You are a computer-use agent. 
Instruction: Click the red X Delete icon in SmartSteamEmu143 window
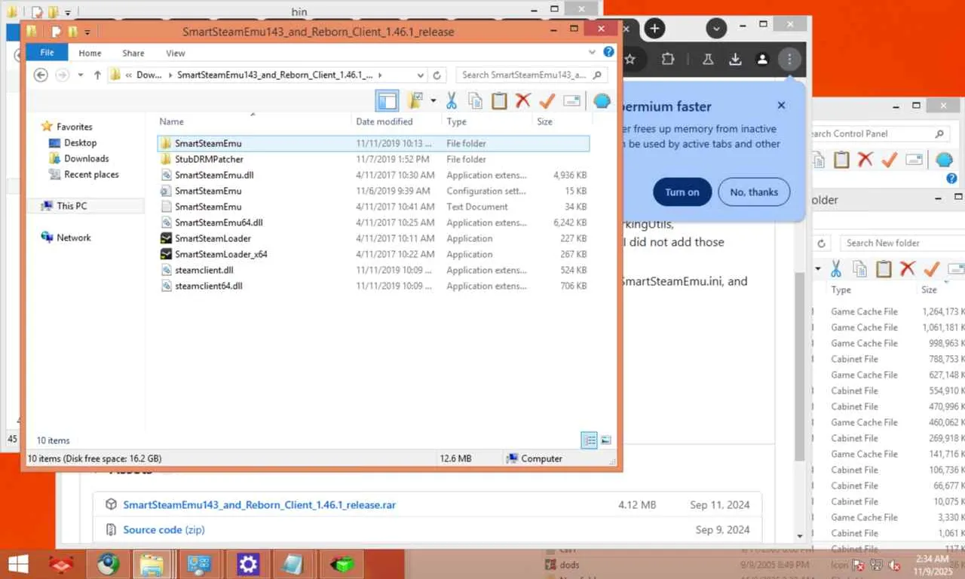[x=522, y=101]
